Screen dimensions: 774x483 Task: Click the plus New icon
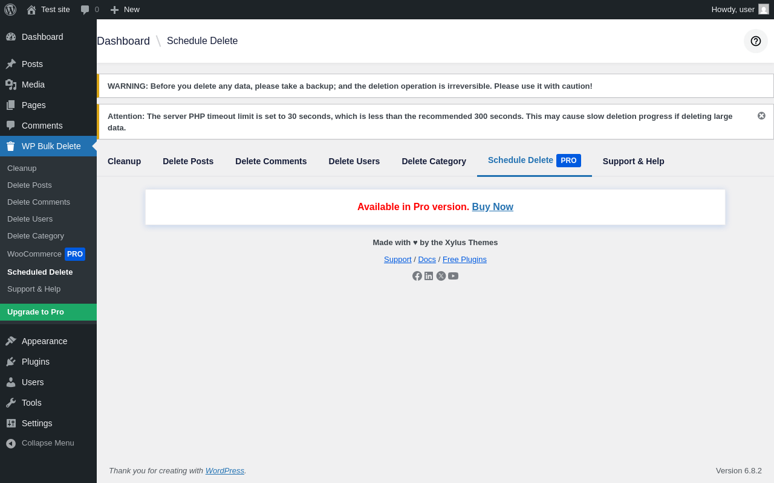(x=114, y=10)
